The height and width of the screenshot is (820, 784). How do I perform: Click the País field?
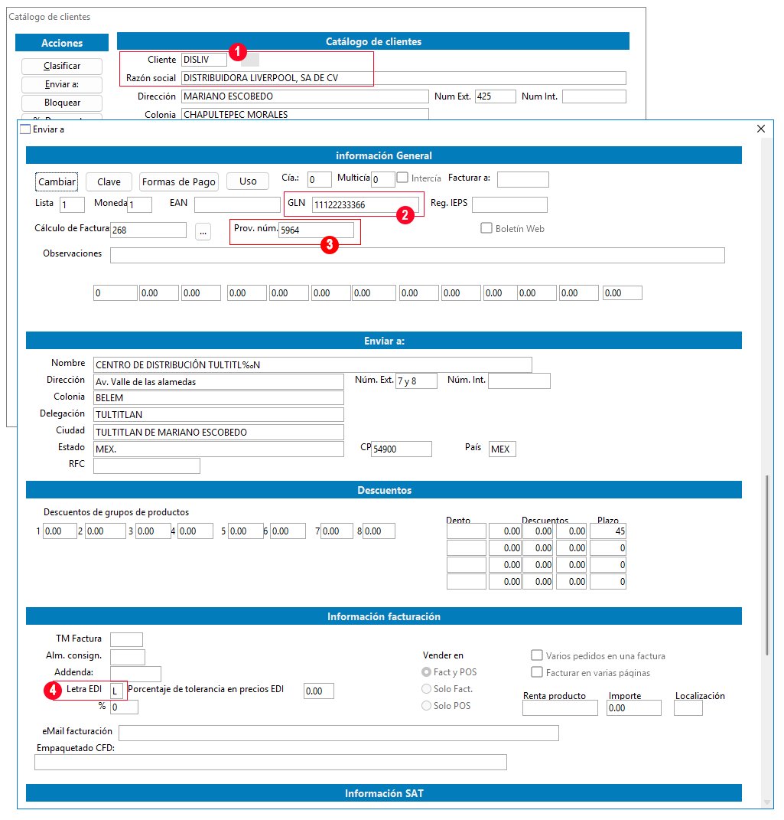[503, 449]
